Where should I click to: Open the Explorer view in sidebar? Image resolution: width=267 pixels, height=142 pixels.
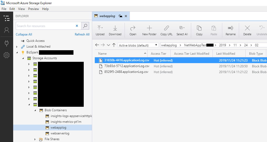[7, 18]
